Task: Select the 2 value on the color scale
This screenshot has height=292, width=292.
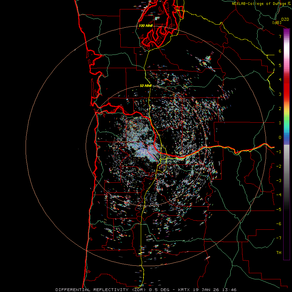Action: pyautogui.click(x=280, y=109)
